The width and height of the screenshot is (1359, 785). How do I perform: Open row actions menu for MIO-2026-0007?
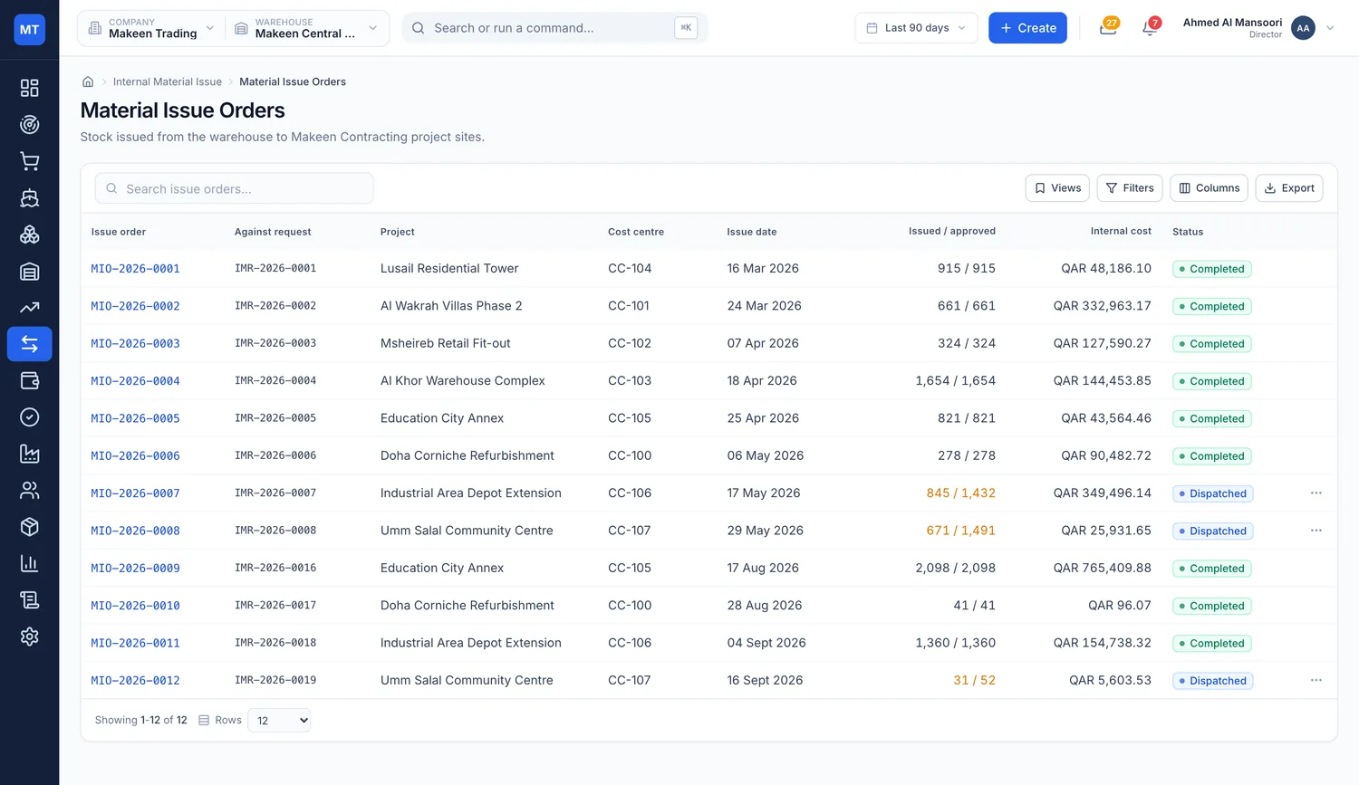tap(1316, 493)
